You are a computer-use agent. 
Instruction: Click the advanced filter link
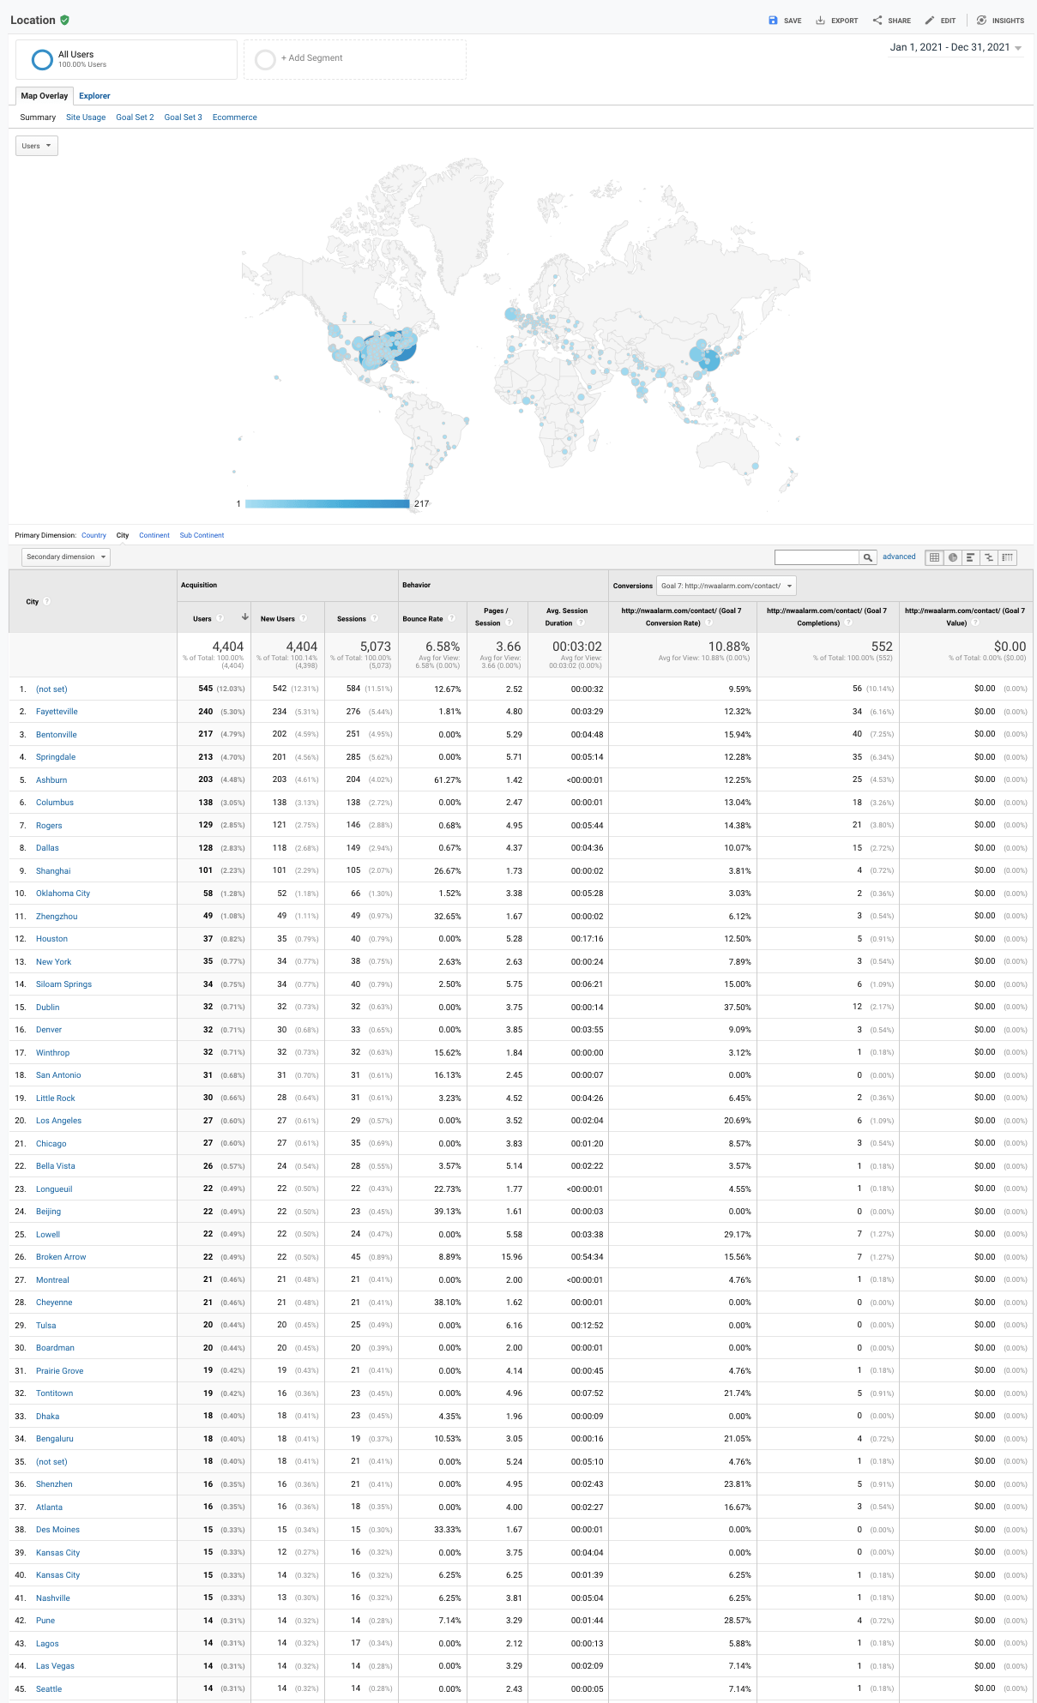pyautogui.click(x=899, y=557)
